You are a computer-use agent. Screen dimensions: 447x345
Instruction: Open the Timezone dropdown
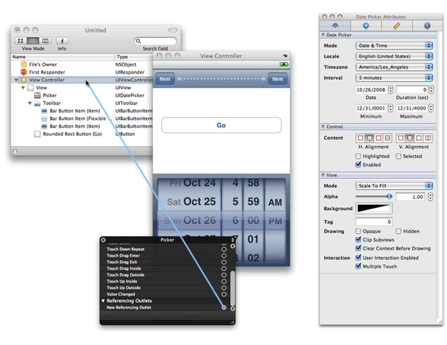coord(394,67)
